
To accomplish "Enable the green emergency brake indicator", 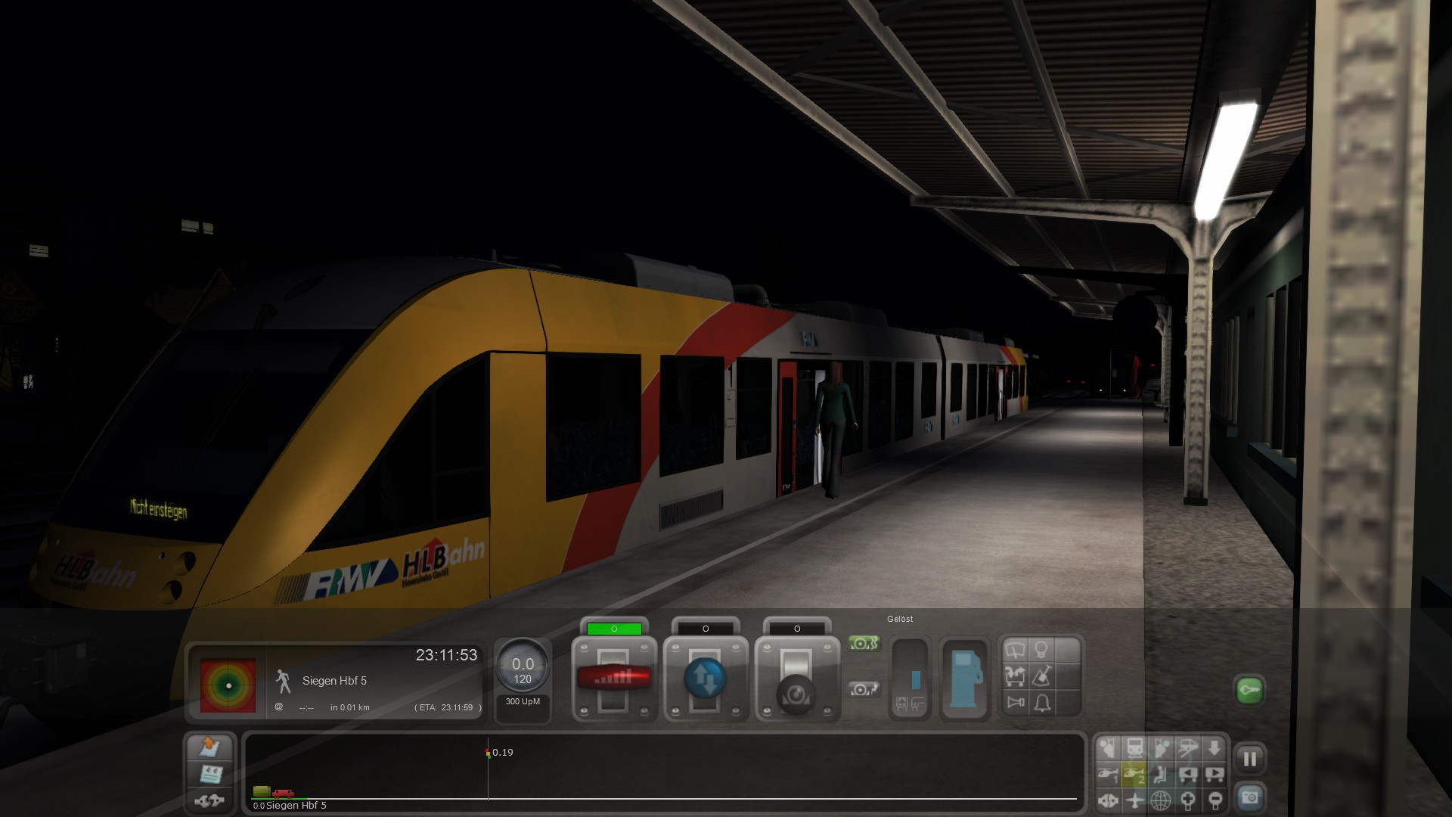I will tap(864, 644).
